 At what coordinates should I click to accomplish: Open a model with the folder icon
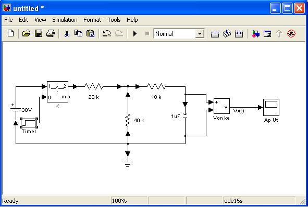click(x=27, y=33)
